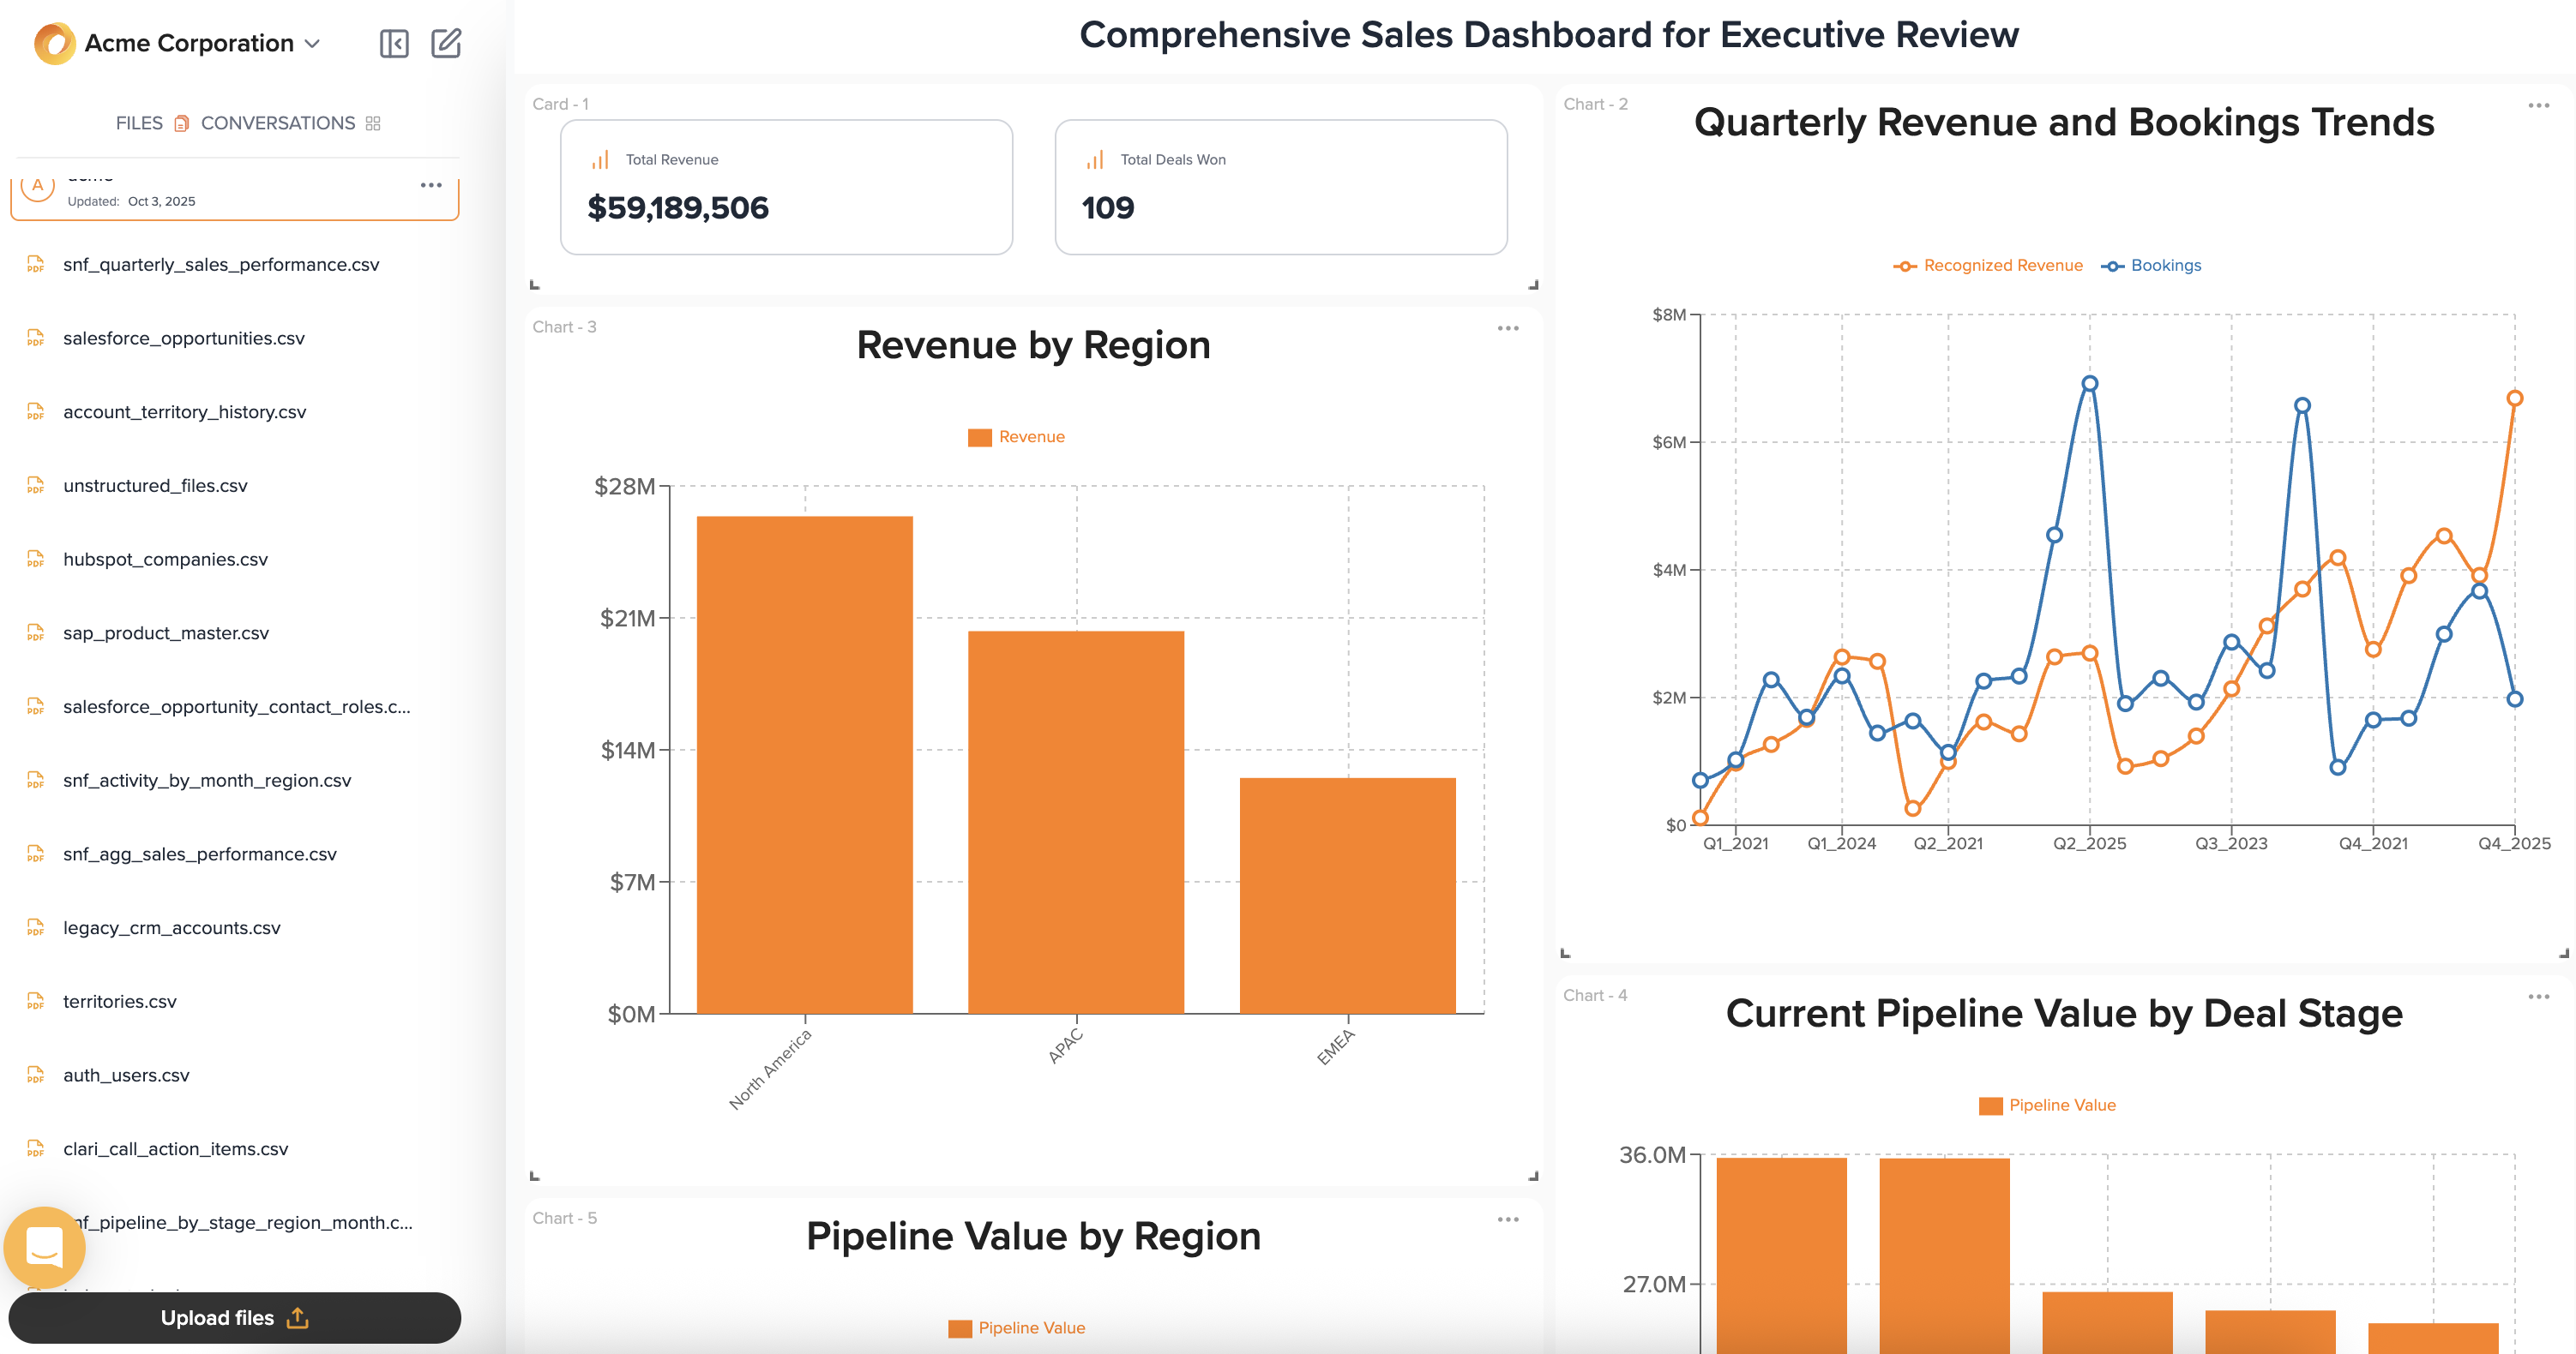Viewport: 2576px width, 1354px height.
Task: Open options for Pipeline Value by Region chart
Action: pos(1509,1218)
